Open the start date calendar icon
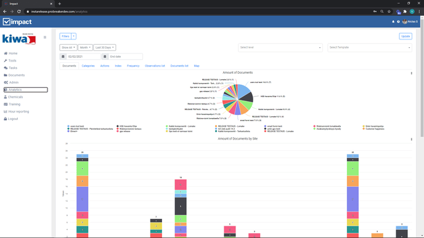The width and height of the screenshot is (424, 238). pyautogui.click(x=63, y=57)
